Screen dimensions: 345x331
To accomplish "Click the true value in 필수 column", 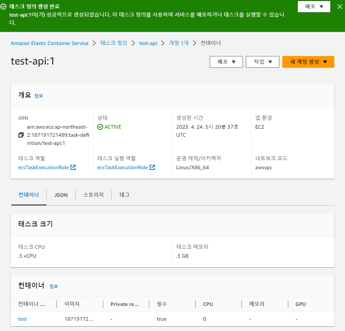I will 161,319.
